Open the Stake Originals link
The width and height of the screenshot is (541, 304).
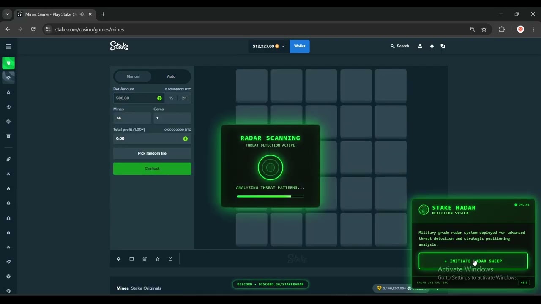coord(146,288)
